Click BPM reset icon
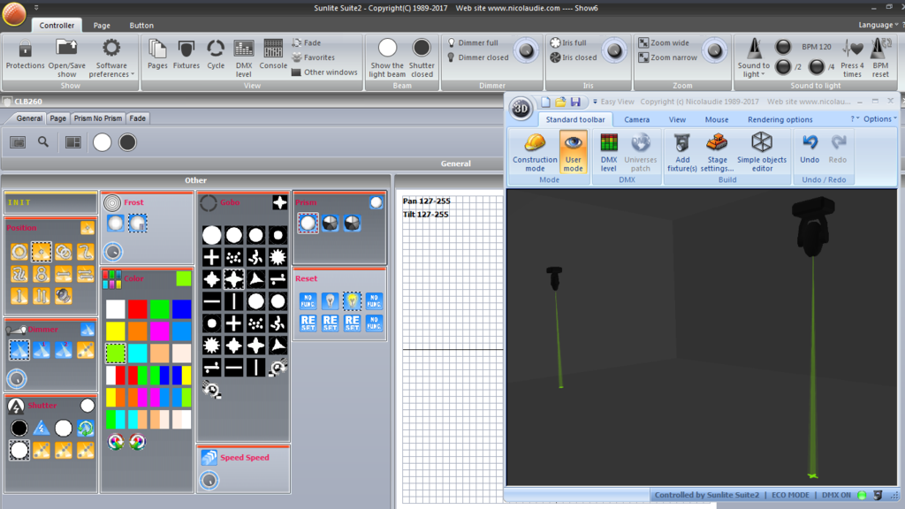 coord(880,57)
